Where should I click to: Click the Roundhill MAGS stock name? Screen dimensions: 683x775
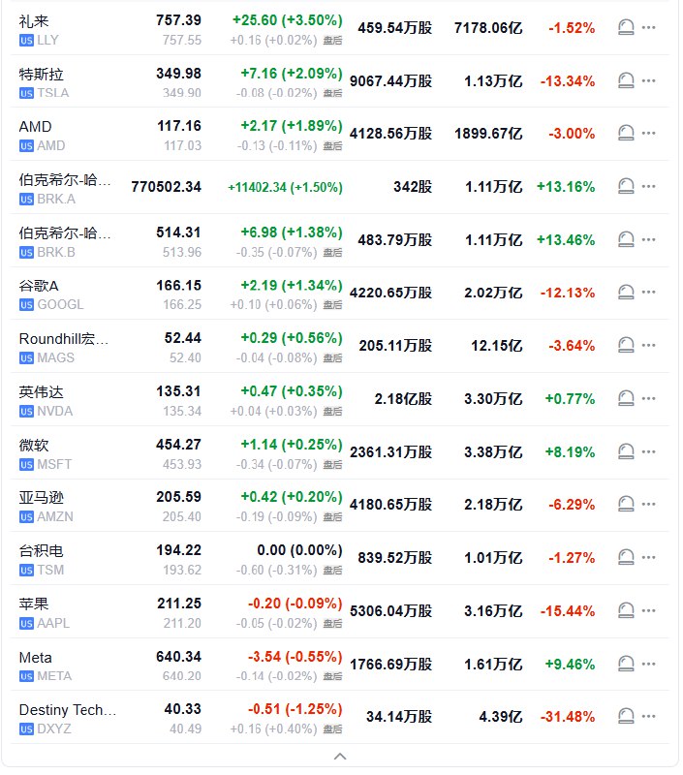tap(64, 338)
